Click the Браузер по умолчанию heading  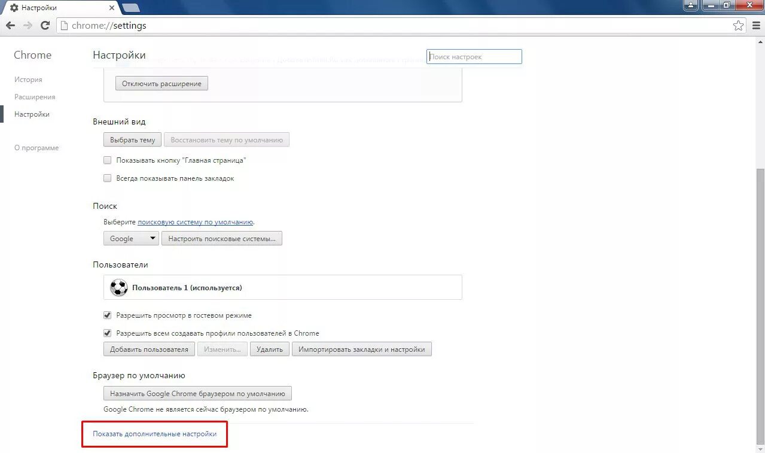(139, 376)
